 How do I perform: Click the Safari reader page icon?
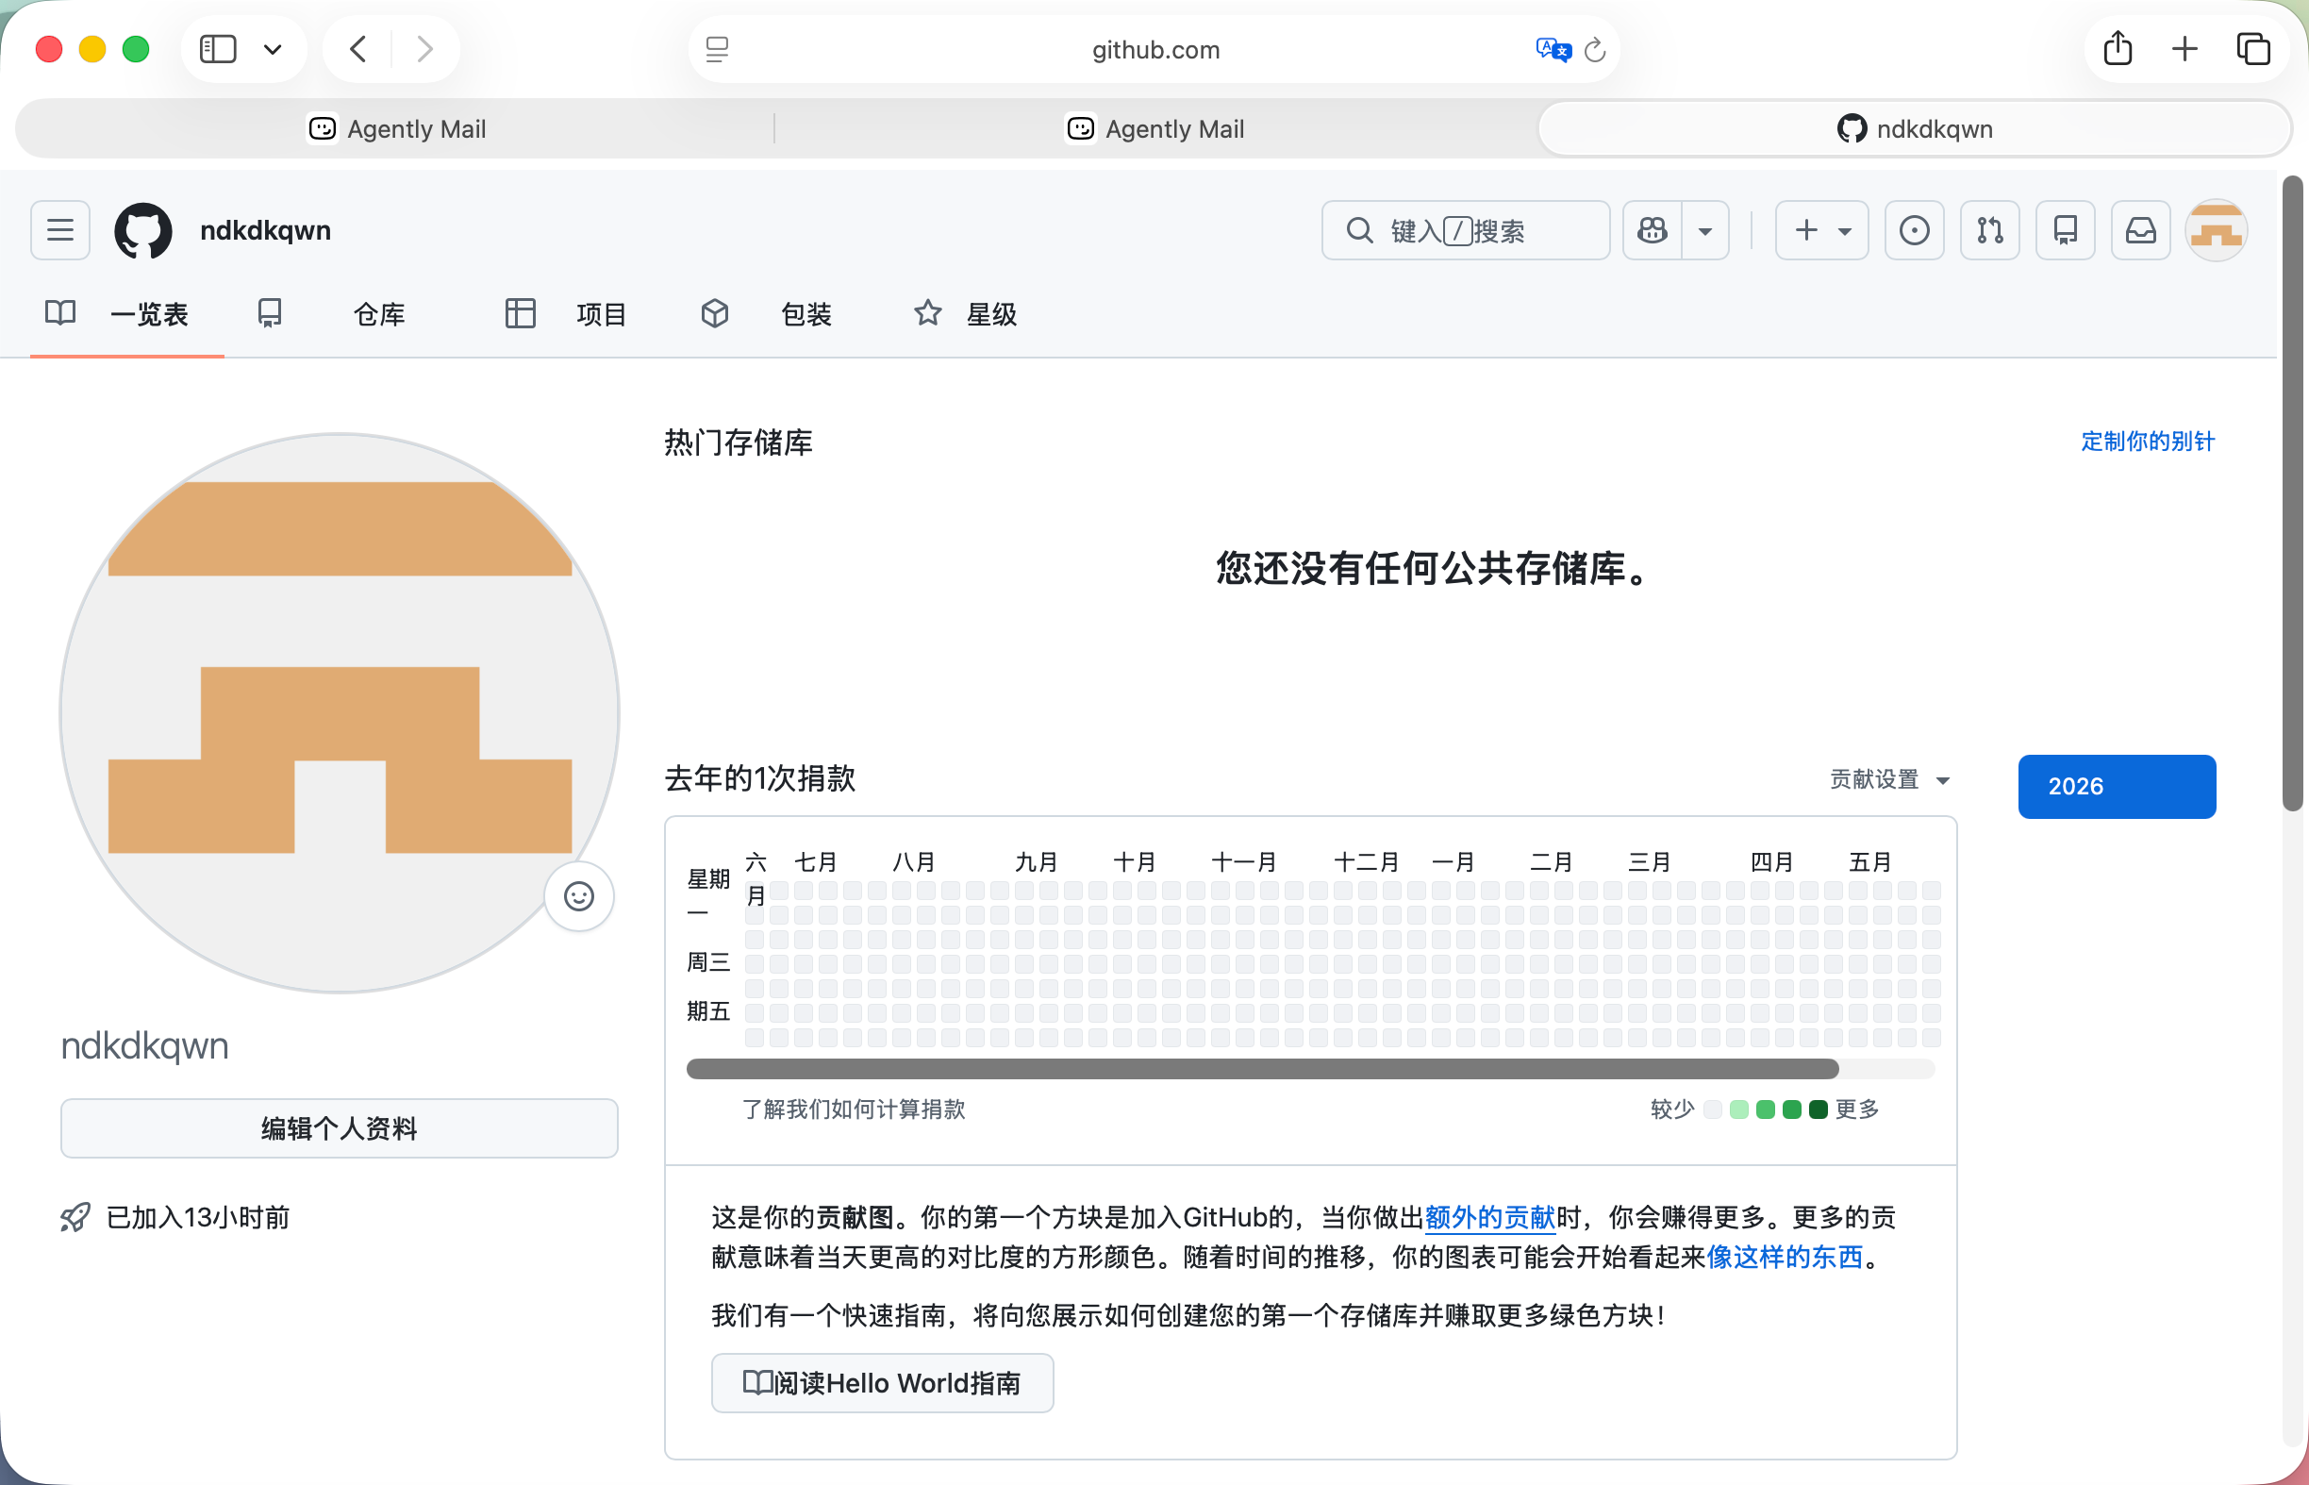tap(717, 49)
